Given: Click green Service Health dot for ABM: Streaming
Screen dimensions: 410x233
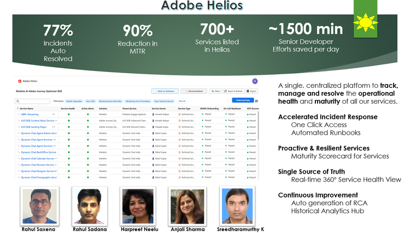Looking at the screenshot, I should (69, 114).
